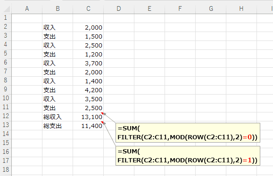
Task: Click the red comment indicator on C12
Action: 102,113
